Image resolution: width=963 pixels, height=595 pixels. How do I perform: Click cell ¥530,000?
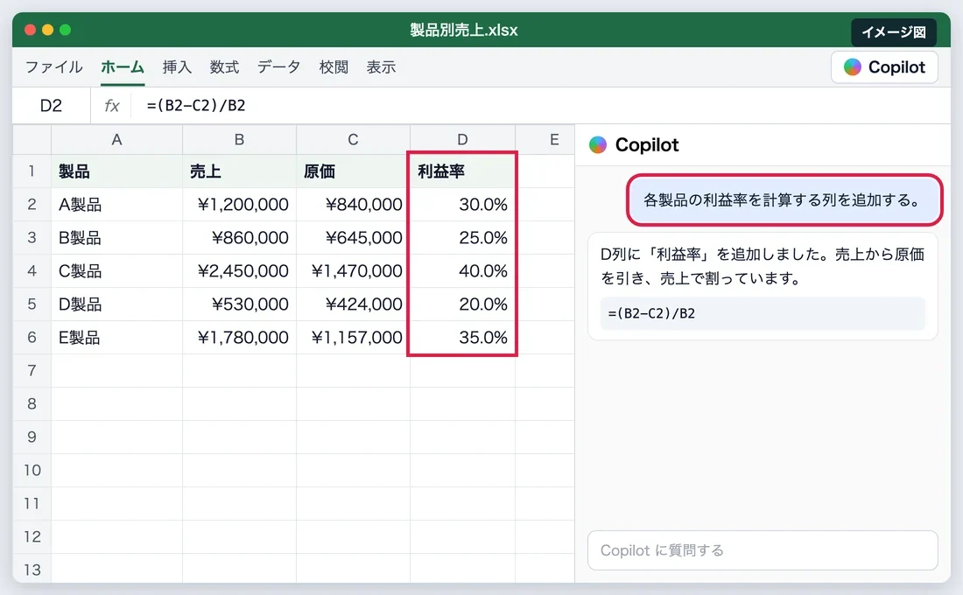click(240, 304)
